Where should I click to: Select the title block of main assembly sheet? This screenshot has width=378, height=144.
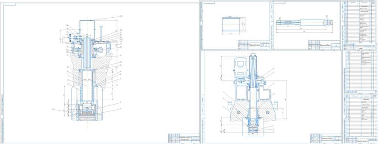tap(184, 138)
